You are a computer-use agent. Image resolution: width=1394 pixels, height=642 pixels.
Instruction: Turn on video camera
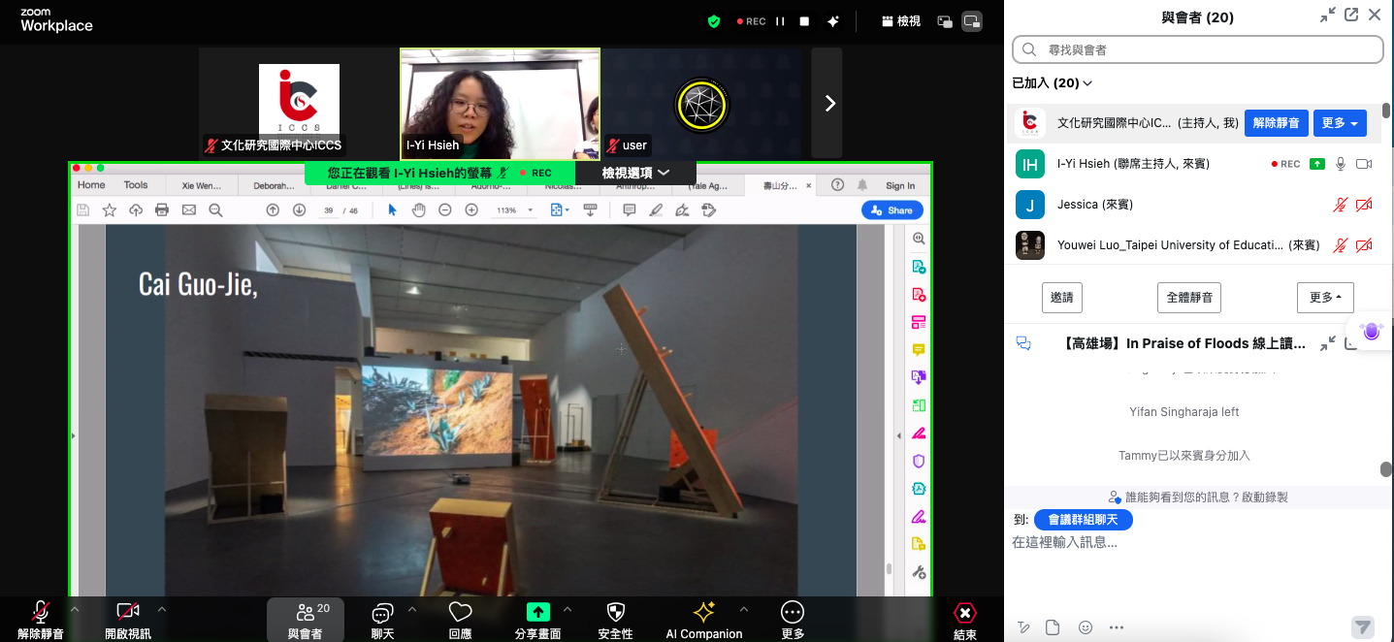coord(127,612)
